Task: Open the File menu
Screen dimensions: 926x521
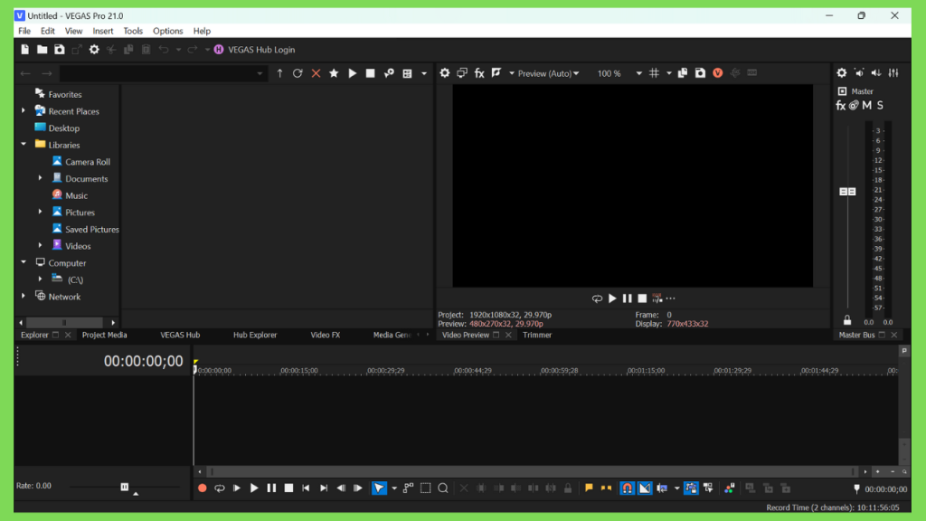Action: [24, 31]
